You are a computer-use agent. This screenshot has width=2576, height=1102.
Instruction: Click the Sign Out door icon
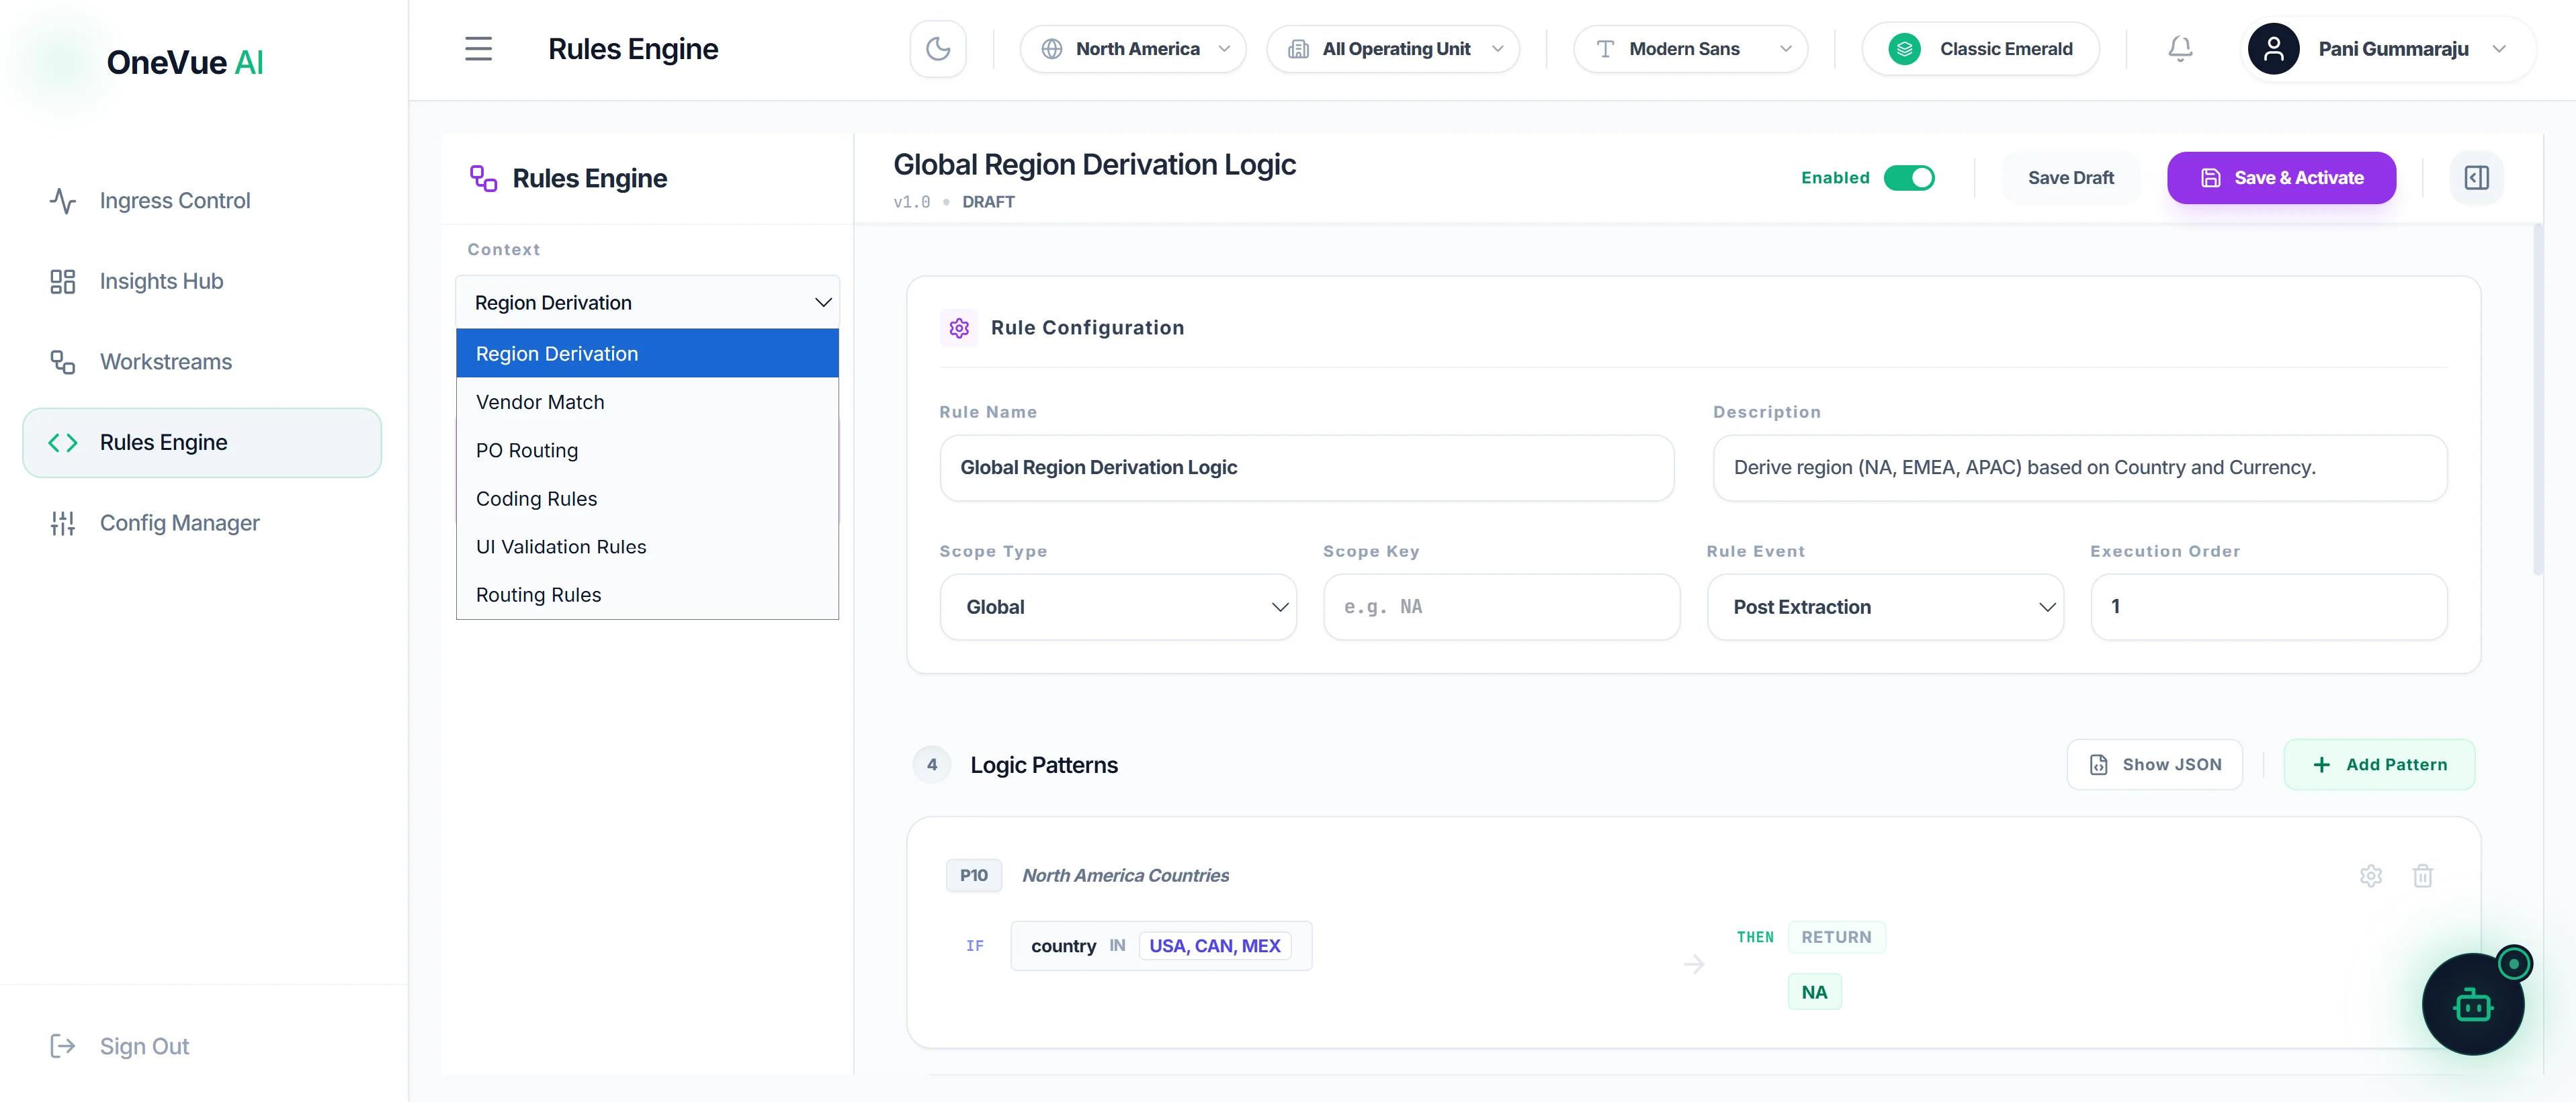(x=63, y=1046)
